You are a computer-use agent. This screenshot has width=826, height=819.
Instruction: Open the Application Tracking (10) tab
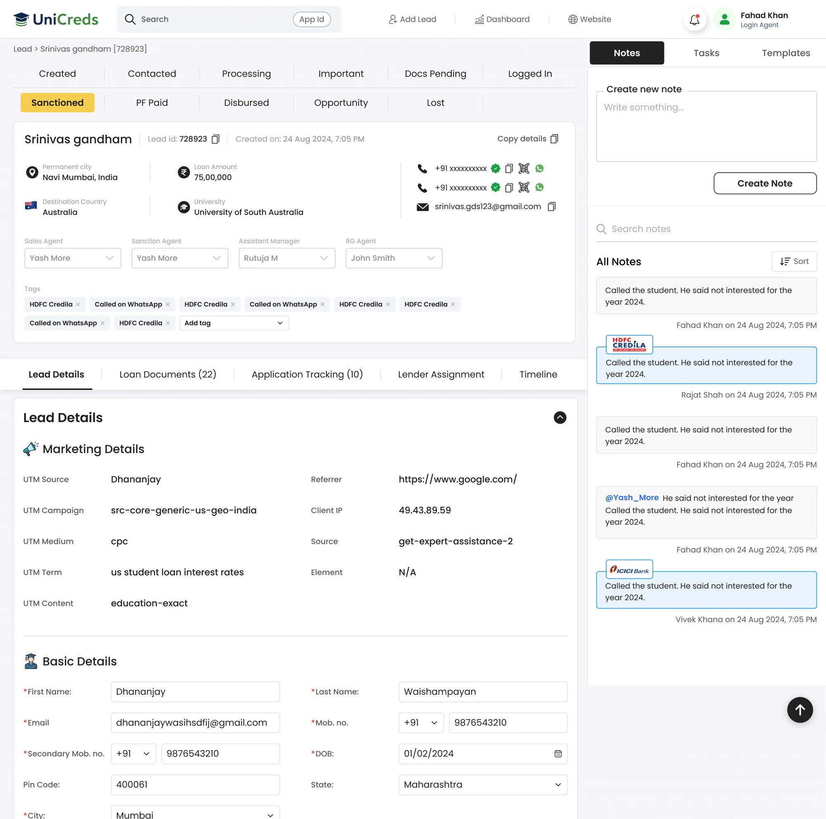(307, 375)
